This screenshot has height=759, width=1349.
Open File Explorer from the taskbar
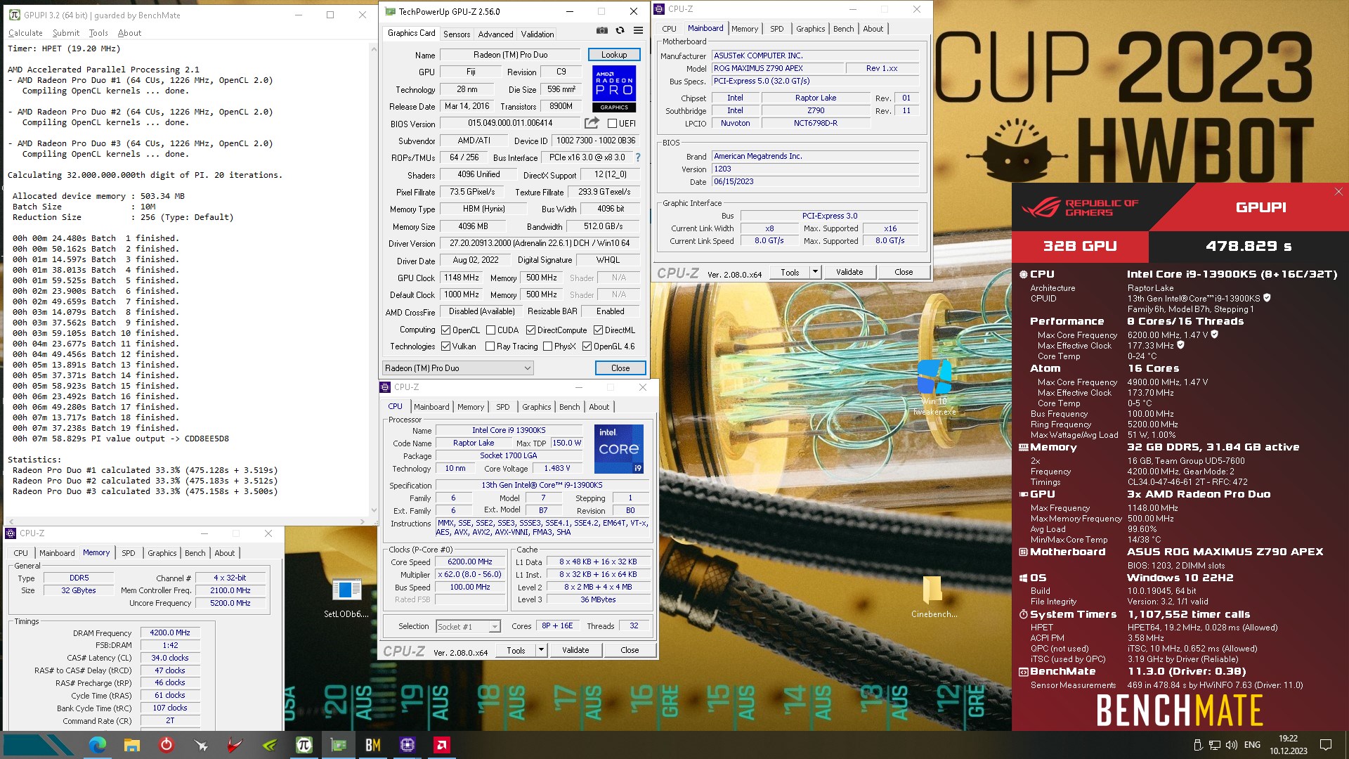click(132, 745)
